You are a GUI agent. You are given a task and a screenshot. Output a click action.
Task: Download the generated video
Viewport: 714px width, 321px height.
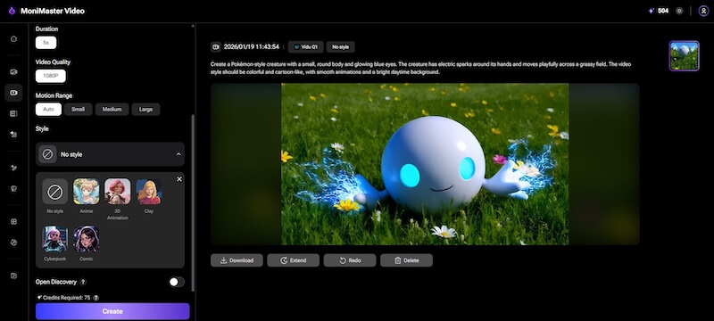[x=237, y=260]
